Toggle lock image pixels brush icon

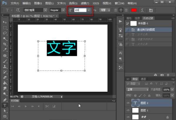tap(140, 96)
